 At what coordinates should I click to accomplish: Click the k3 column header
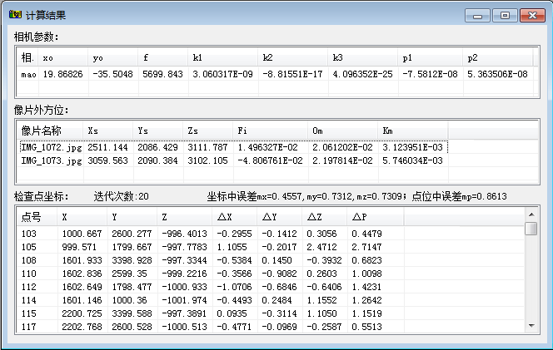(363, 57)
